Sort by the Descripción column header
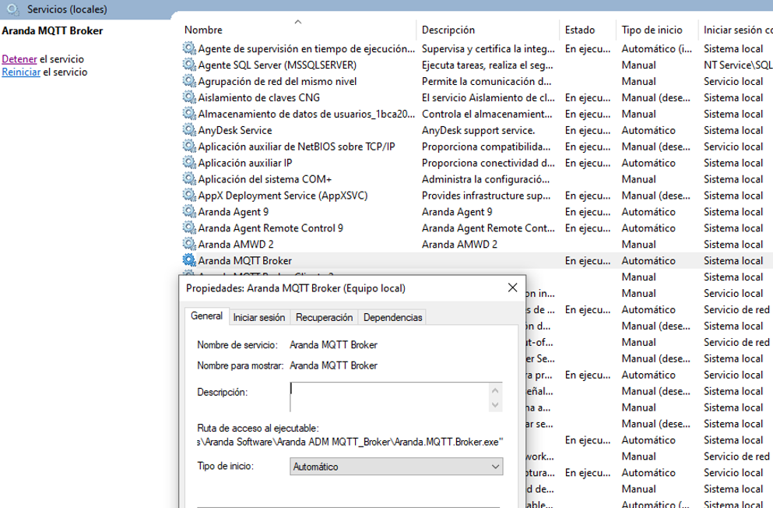This screenshot has width=773, height=508. point(487,30)
